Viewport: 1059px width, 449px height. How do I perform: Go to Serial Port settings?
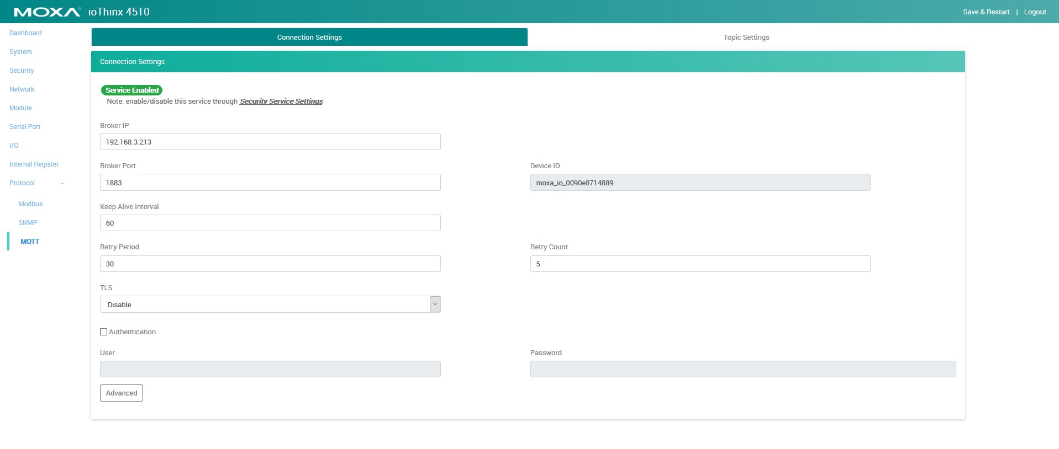pyautogui.click(x=25, y=127)
